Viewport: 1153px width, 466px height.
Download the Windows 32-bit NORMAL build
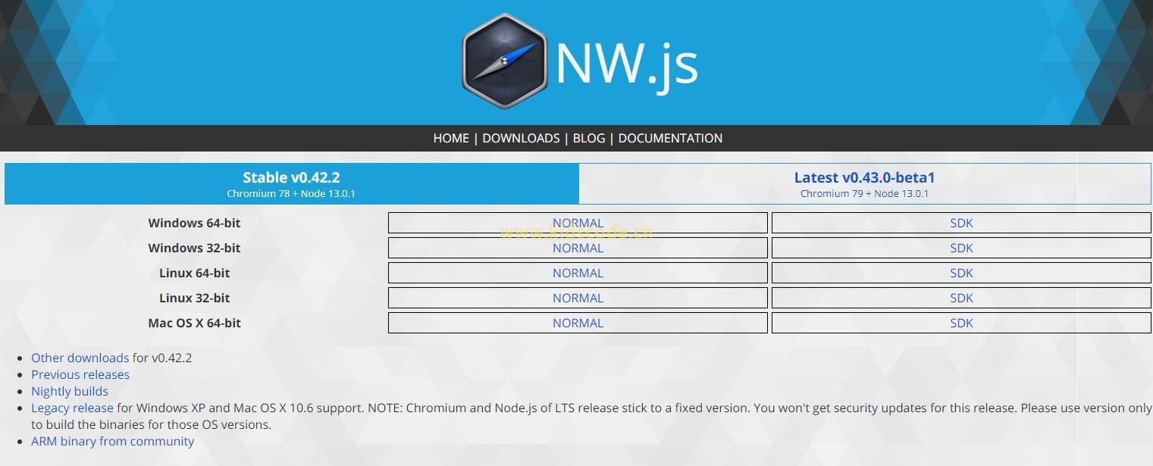[578, 248]
